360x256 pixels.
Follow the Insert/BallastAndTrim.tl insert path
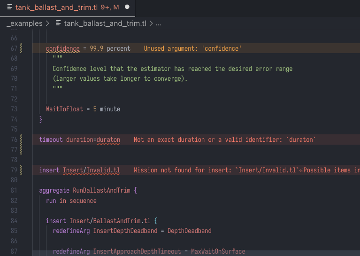click(x=110, y=221)
